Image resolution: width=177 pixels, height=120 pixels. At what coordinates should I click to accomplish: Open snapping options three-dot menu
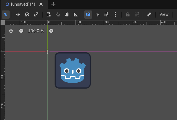click(115, 15)
